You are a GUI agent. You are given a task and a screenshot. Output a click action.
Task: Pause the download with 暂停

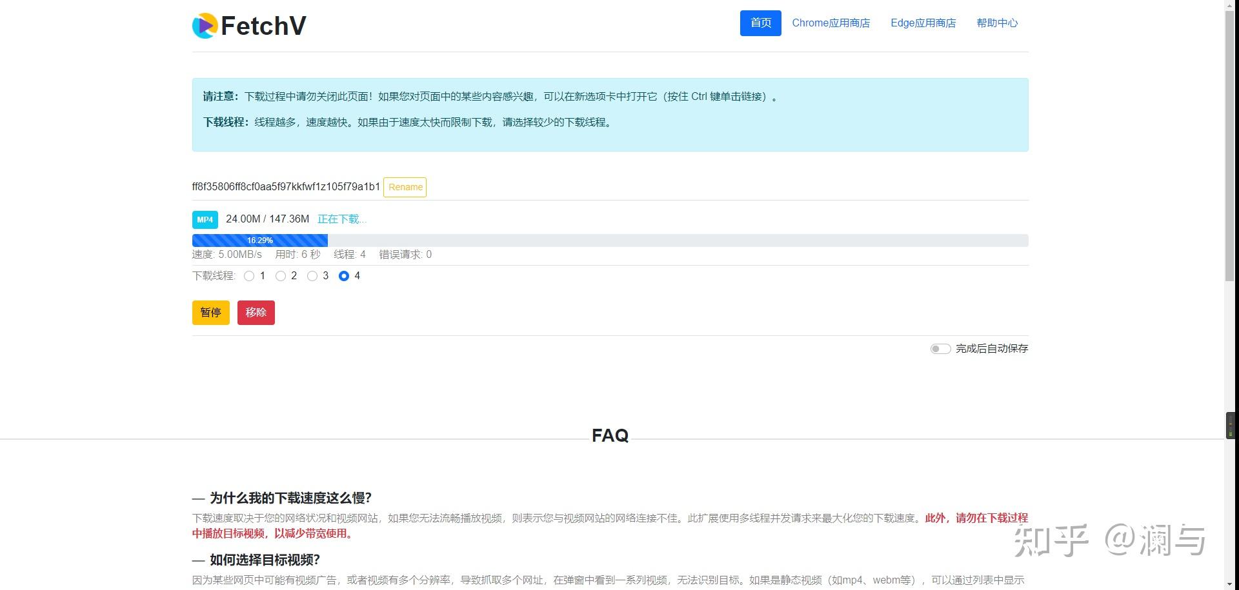pyautogui.click(x=211, y=313)
